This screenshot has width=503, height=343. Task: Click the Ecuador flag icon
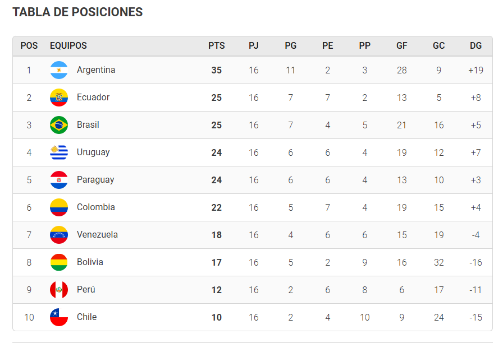pyautogui.click(x=59, y=98)
